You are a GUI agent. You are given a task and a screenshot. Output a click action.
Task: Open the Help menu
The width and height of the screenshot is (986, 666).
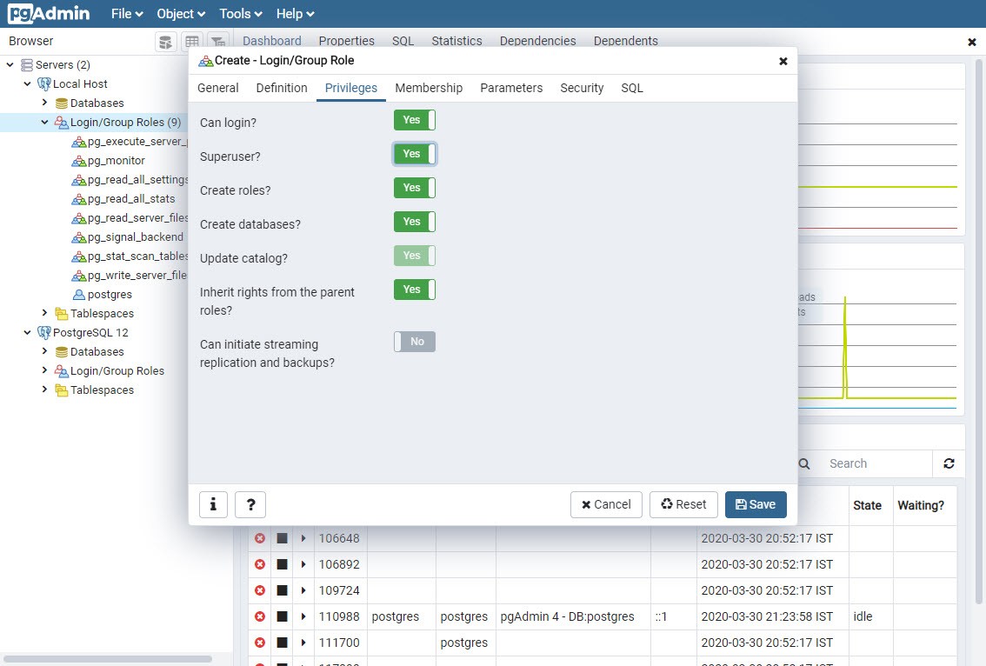295,14
